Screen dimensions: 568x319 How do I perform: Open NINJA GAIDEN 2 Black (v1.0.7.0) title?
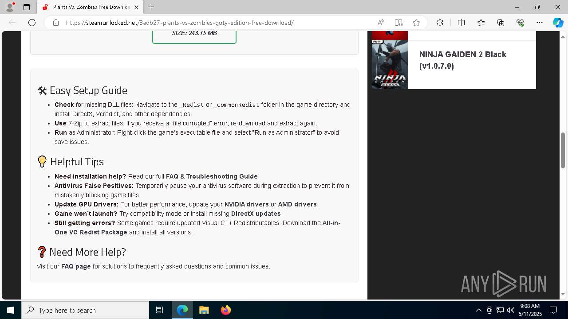pos(463,60)
